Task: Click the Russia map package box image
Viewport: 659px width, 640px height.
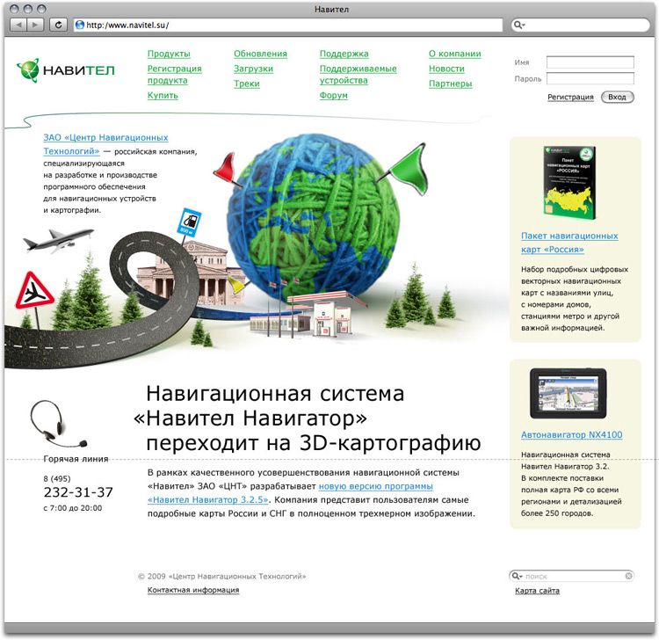Action: coord(567,180)
